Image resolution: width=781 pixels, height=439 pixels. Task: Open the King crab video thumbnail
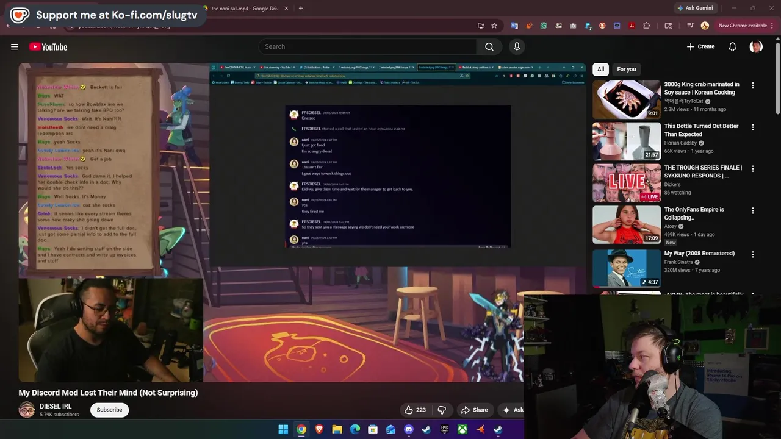pos(626,99)
